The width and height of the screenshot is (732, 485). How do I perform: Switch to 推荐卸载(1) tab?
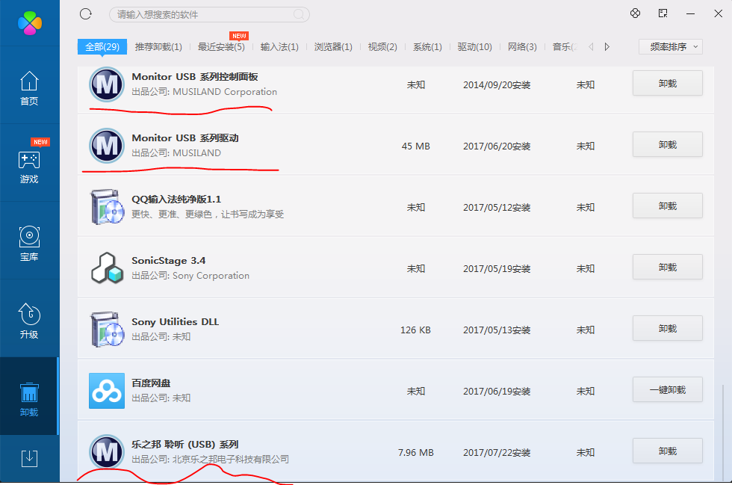[158, 47]
